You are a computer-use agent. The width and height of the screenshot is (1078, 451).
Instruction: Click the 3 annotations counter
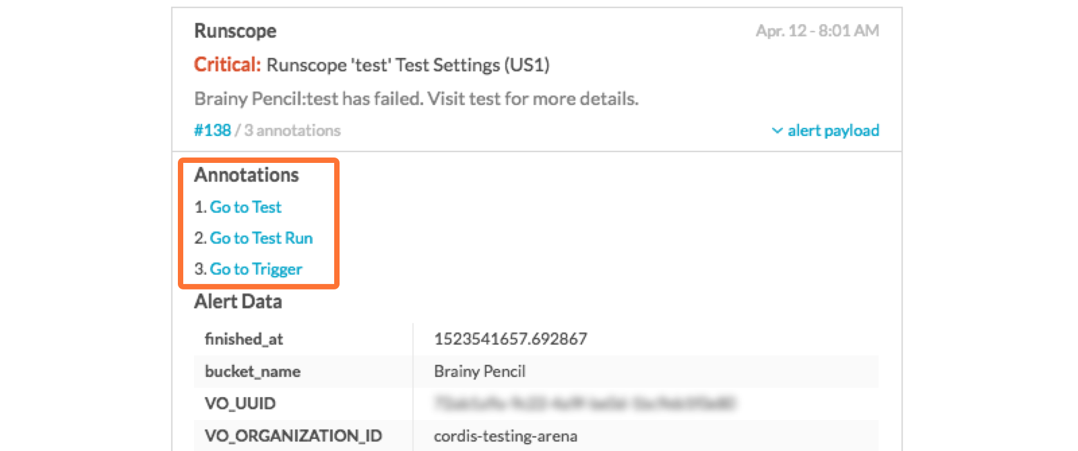291,131
